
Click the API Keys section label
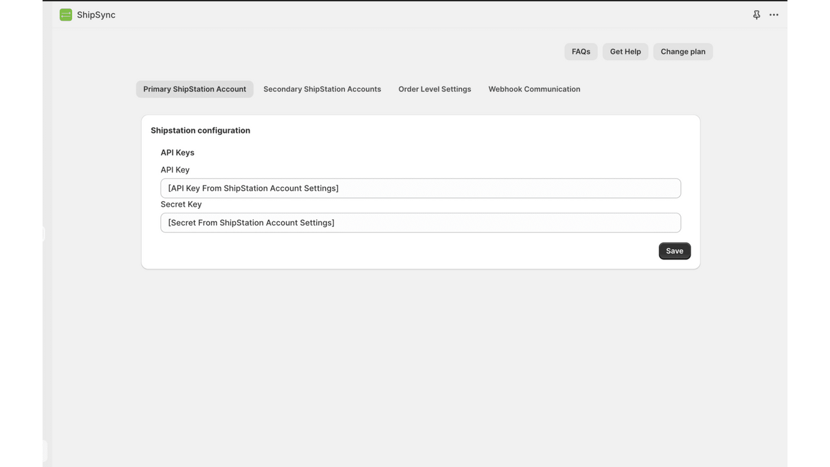tap(178, 152)
